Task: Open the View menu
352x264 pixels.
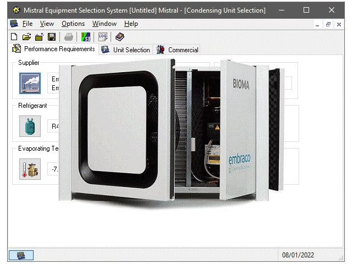Action: [x=47, y=24]
